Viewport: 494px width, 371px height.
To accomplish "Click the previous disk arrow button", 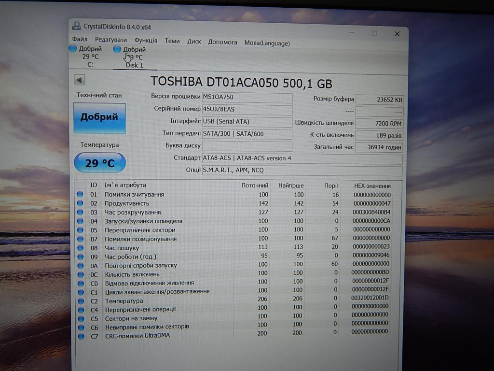I will pos(80,80).
